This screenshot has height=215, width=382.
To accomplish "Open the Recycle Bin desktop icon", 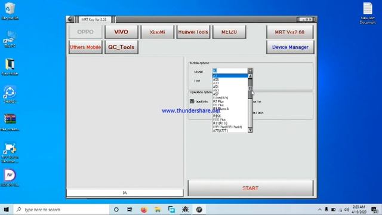I will point(10,11).
